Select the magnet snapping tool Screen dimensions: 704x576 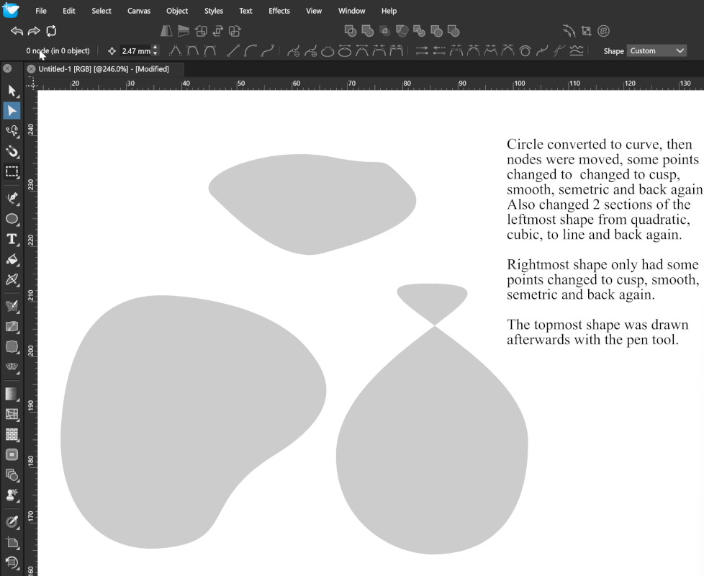[12, 151]
